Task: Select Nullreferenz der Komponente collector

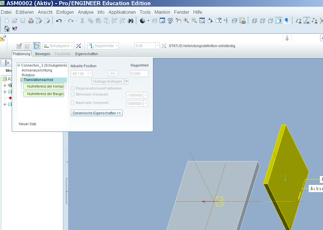Action: (44, 86)
